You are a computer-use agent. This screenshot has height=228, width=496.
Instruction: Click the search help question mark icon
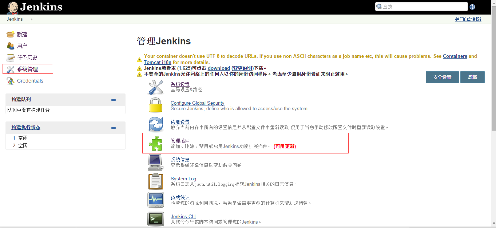(472, 7)
